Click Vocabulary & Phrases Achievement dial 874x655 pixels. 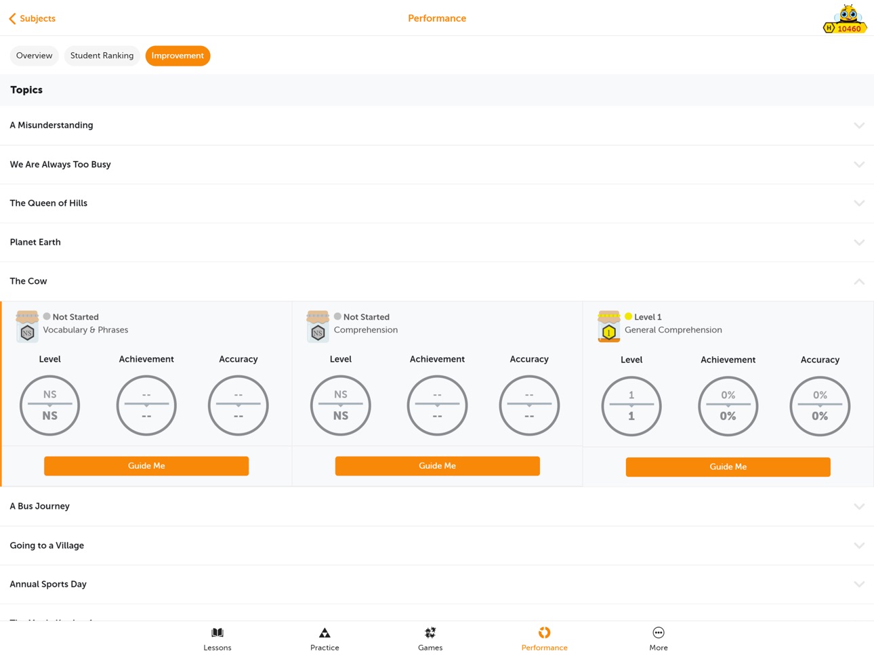pos(146,405)
